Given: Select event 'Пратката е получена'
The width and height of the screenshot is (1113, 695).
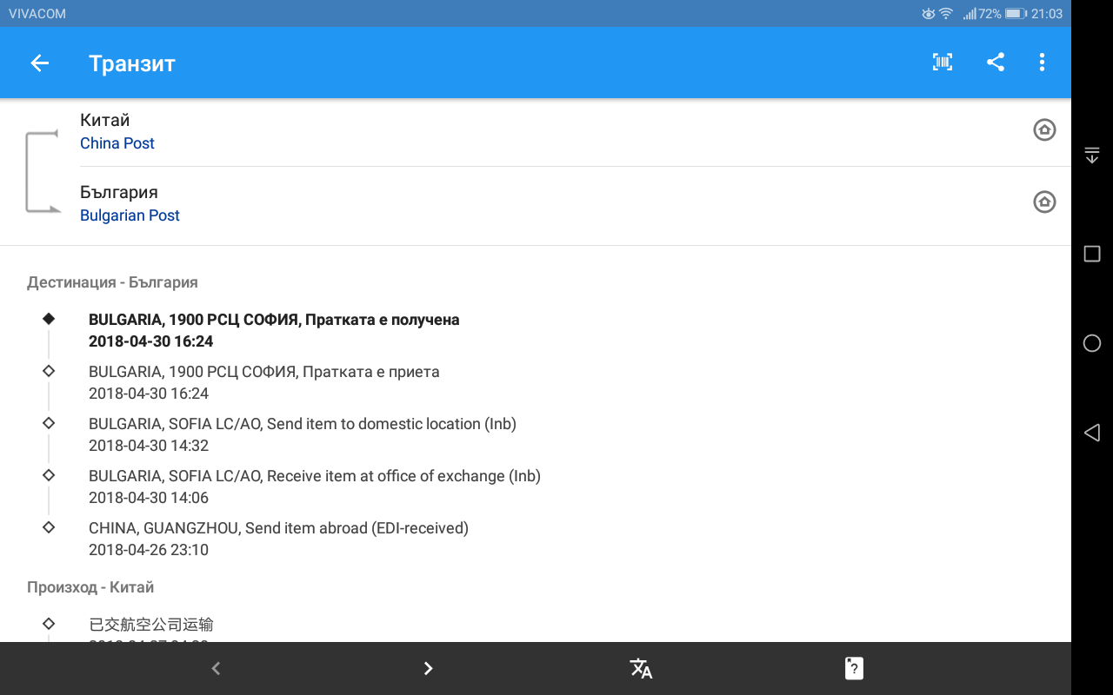Looking at the screenshot, I should coord(274,330).
